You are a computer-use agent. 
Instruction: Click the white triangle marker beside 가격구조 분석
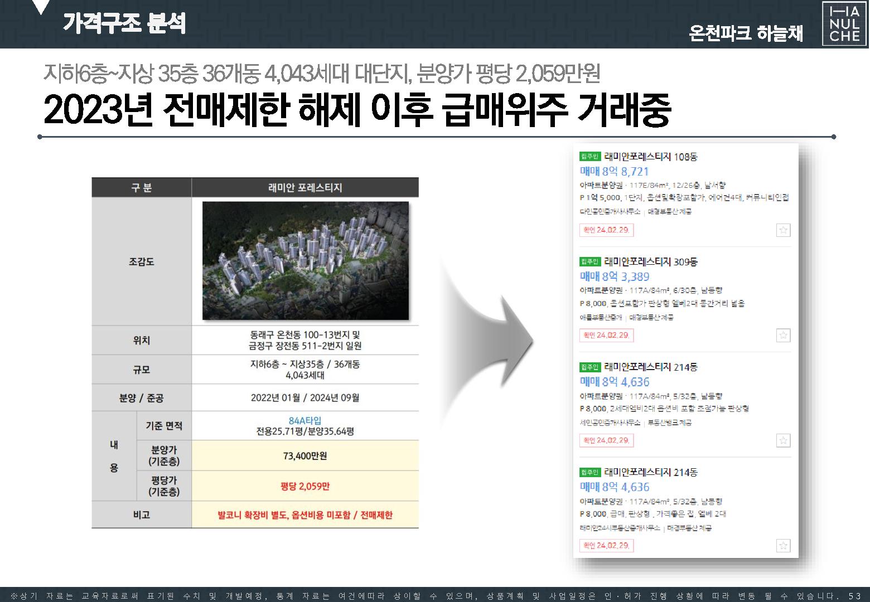(x=41, y=7)
